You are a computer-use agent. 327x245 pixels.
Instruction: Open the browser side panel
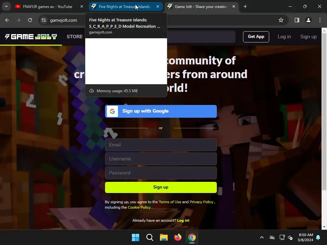click(297, 20)
